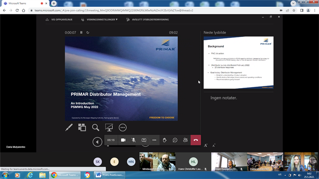Open Windows Start menu

tap(5, 175)
